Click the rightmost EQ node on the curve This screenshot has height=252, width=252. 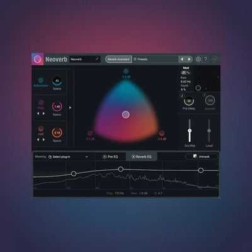(x=201, y=170)
